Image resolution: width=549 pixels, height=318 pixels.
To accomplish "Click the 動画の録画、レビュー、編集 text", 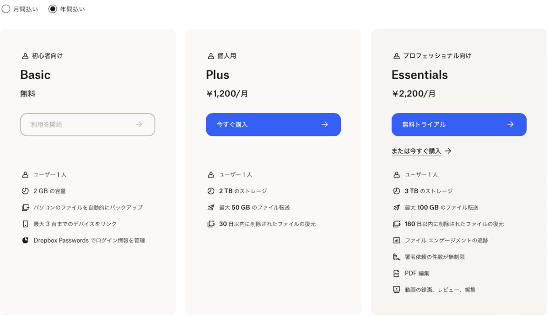I will click(440, 290).
